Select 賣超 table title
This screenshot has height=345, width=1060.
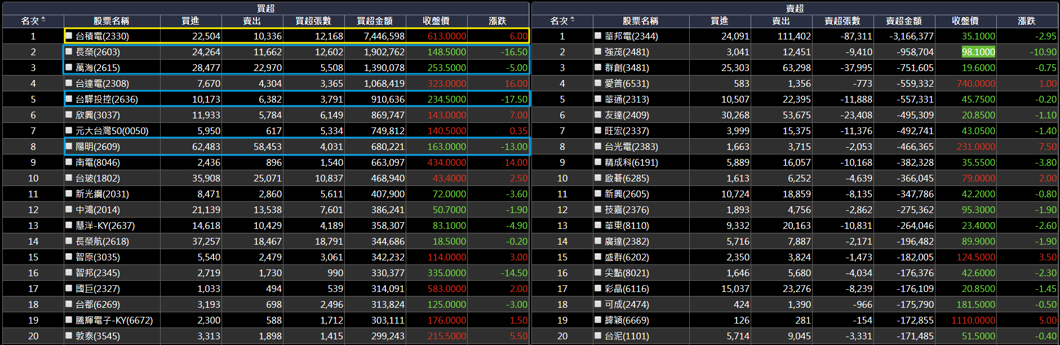795,8
